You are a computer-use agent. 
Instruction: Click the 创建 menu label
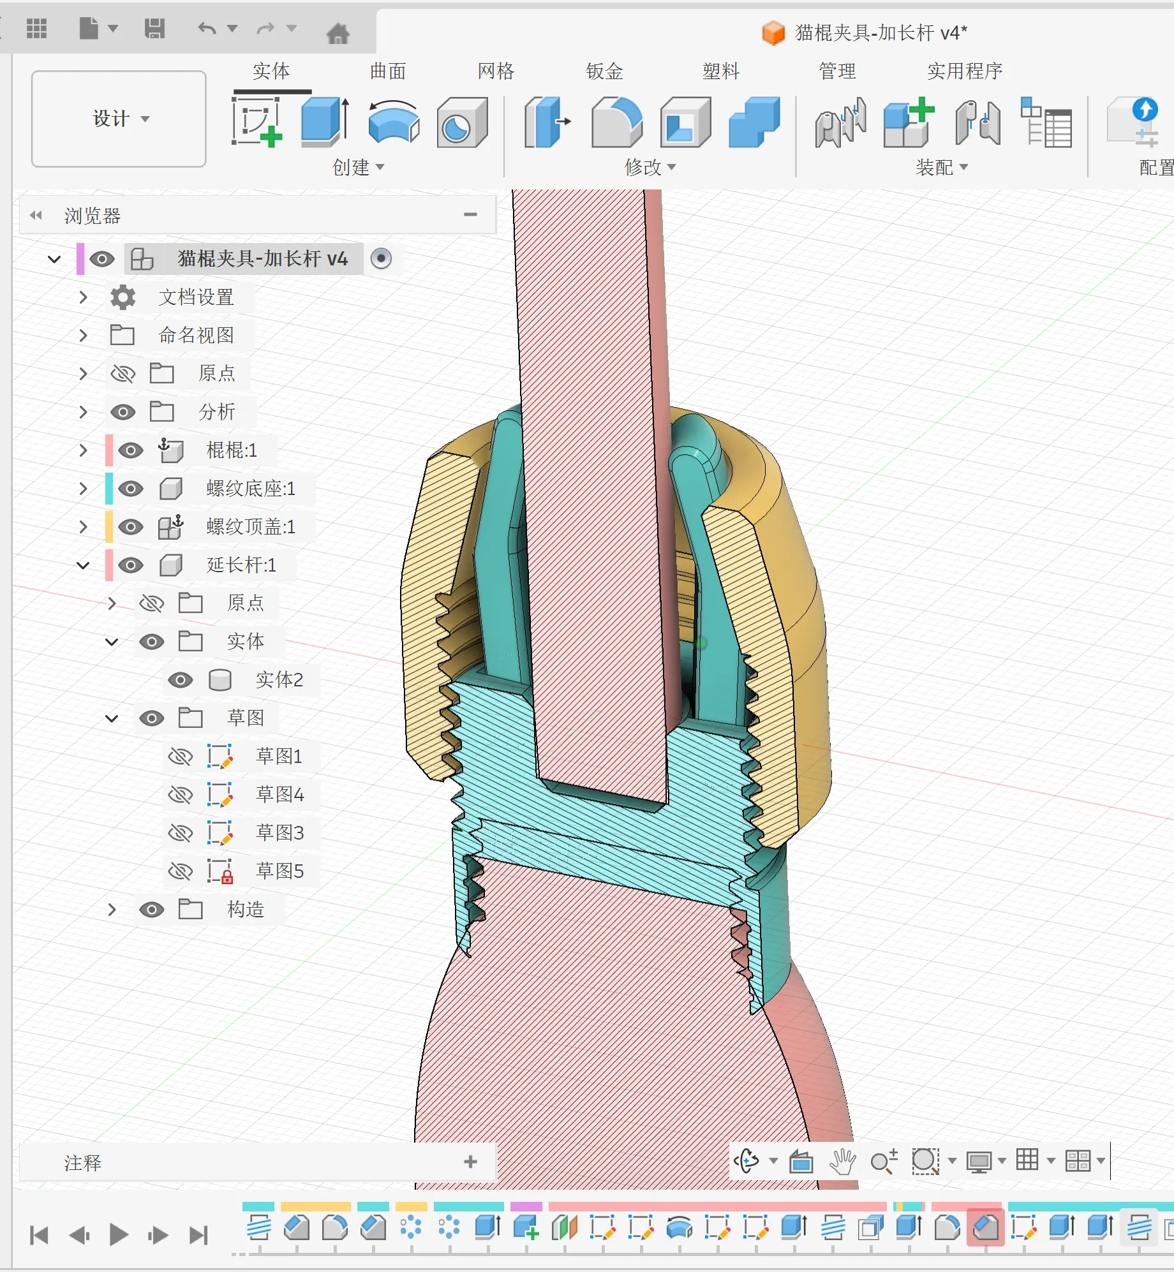(x=358, y=167)
